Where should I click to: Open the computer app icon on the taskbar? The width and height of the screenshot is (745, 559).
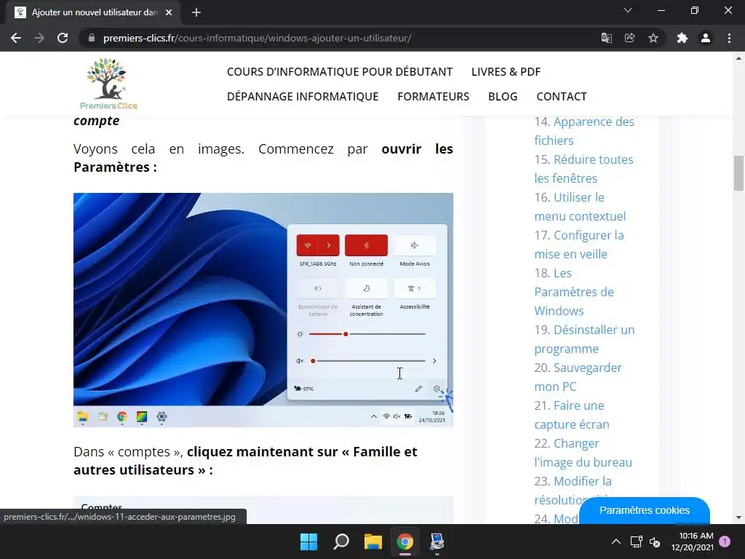pyautogui.click(x=437, y=542)
